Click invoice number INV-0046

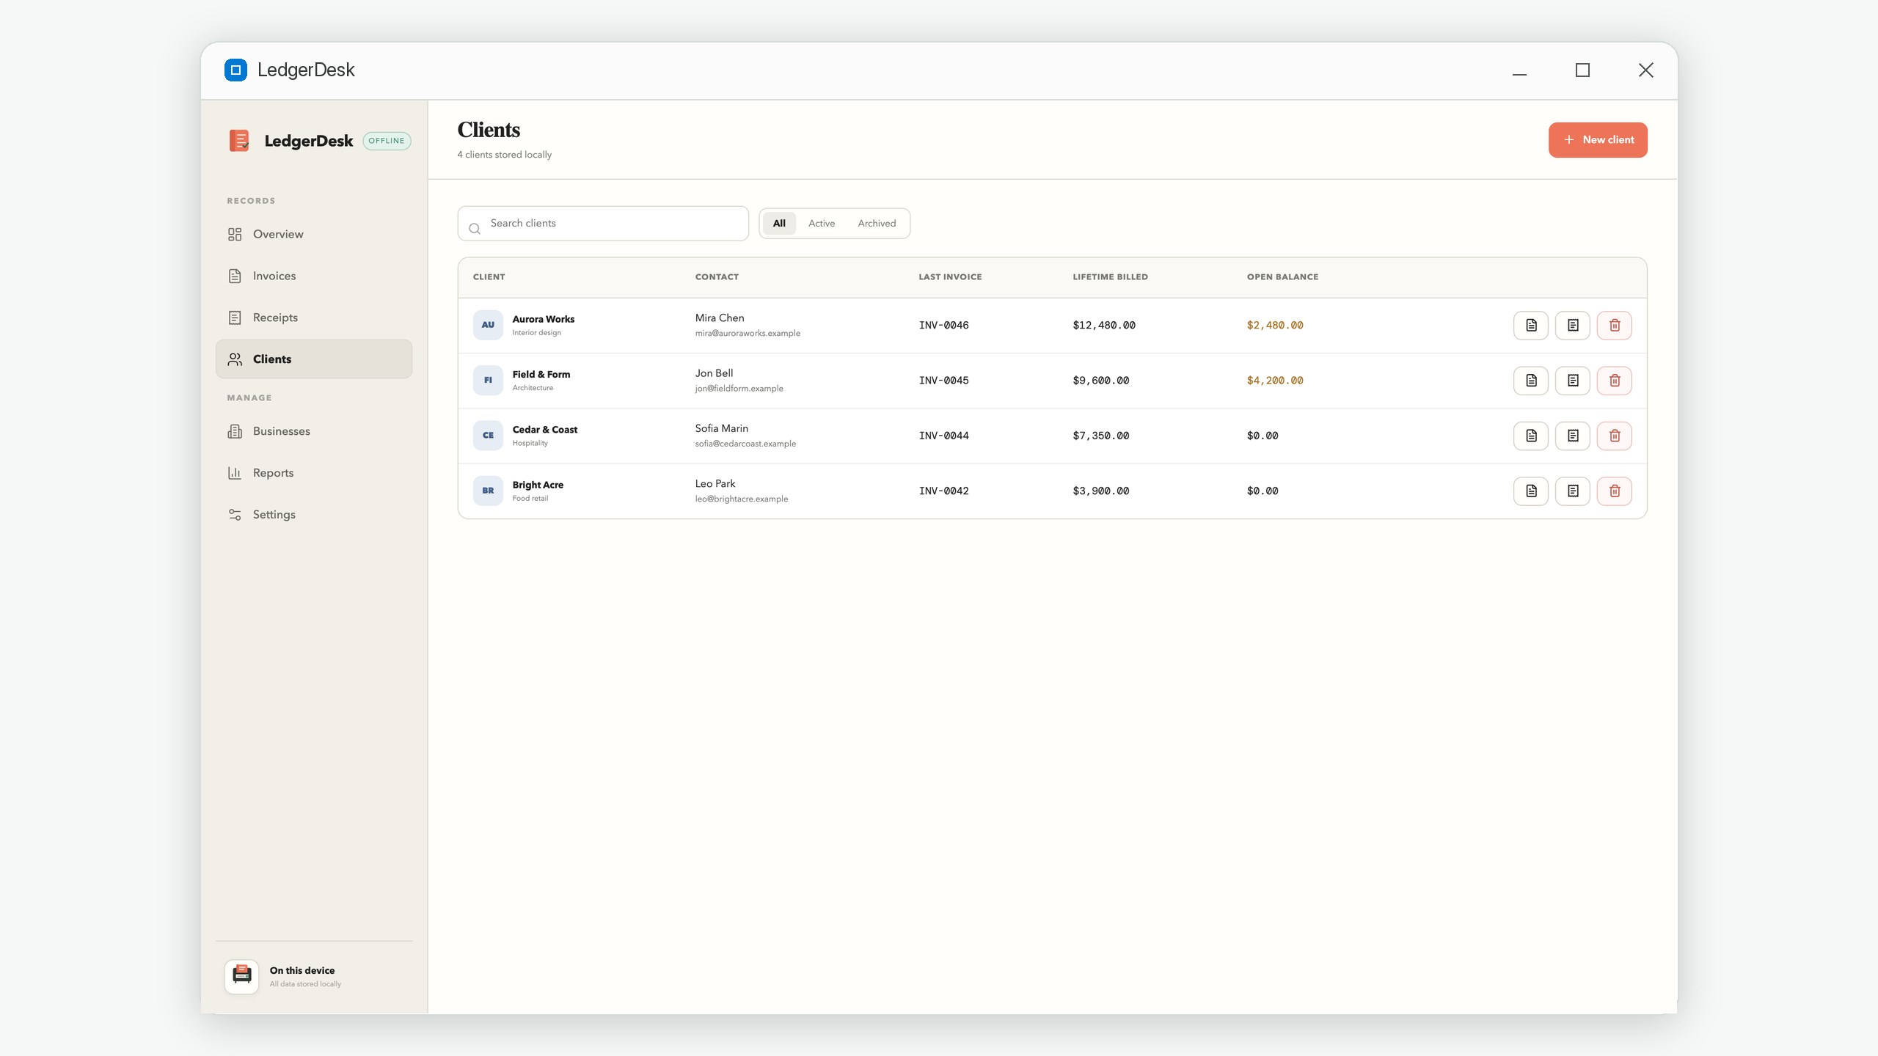coord(943,325)
